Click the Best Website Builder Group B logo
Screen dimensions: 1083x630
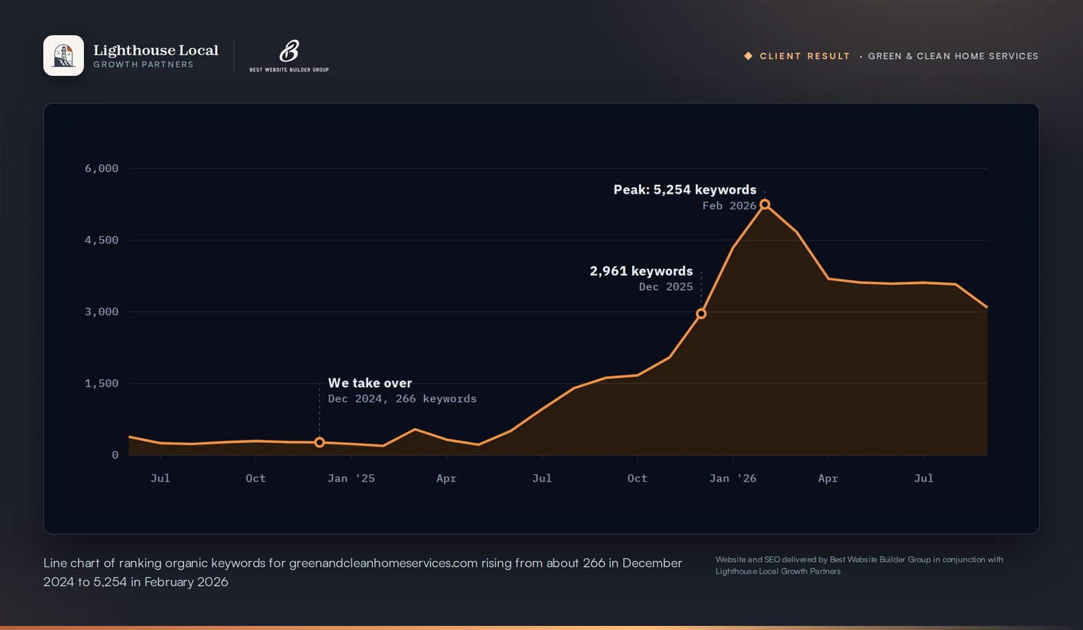coord(289,51)
